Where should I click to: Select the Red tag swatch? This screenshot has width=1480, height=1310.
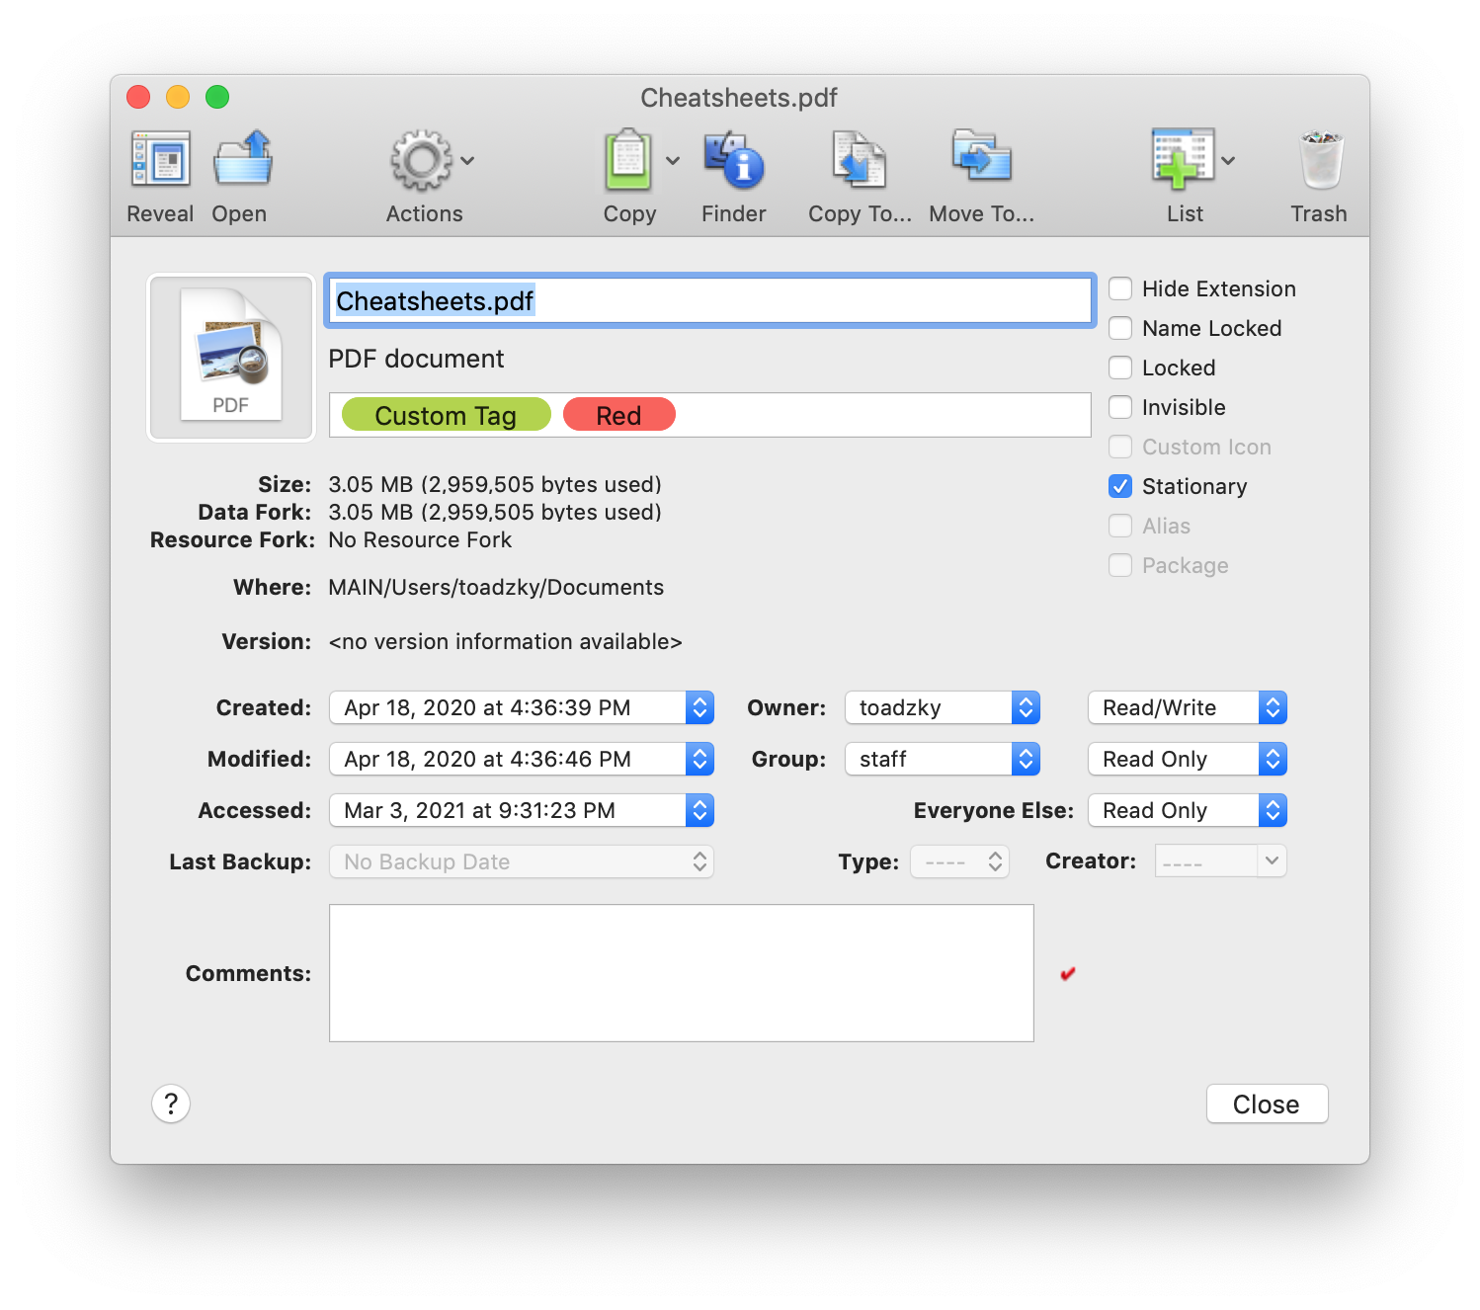pyautogui.click(x=618, y=414)
